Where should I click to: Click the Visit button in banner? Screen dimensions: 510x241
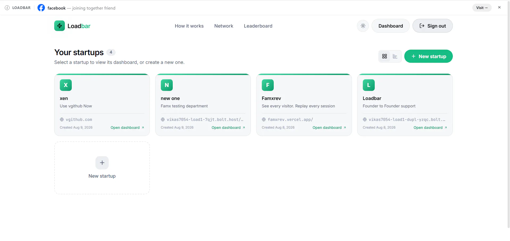click(482, 8)
